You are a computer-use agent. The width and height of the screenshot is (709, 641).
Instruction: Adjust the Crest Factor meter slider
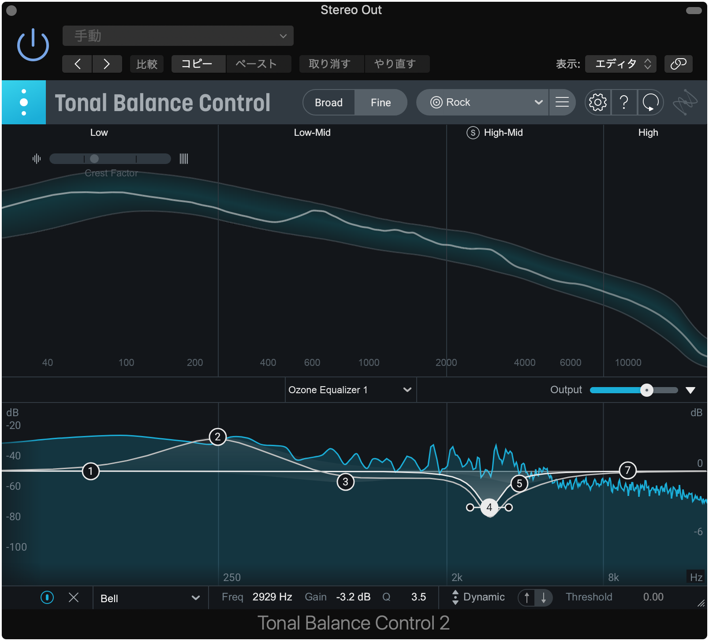110,159
